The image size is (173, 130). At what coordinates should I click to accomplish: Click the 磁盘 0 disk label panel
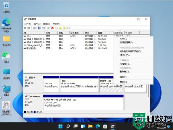pyautogui.click(x=33, y=84)
